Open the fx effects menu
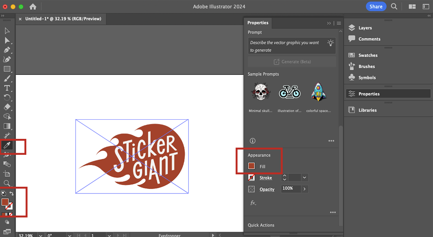This screenshot has width=433, height=237. [x=253, y=203]
